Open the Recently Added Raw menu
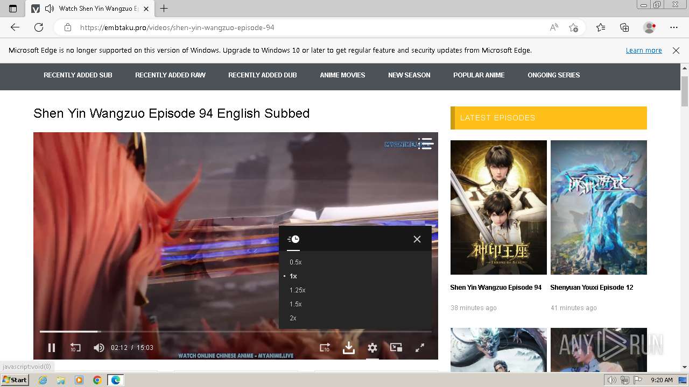The width and height of the screenshot is (689, 387). click(x=170, y=75)
